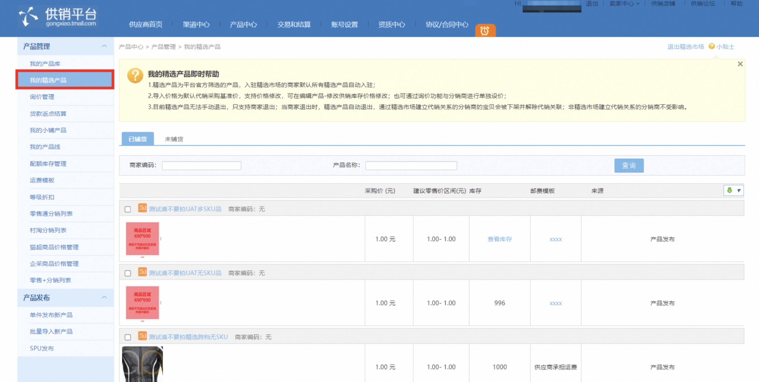759x382 pixels.
Task: Check the box for 测试请不要拍UAT多SKU品
Action: click(127, 209)
